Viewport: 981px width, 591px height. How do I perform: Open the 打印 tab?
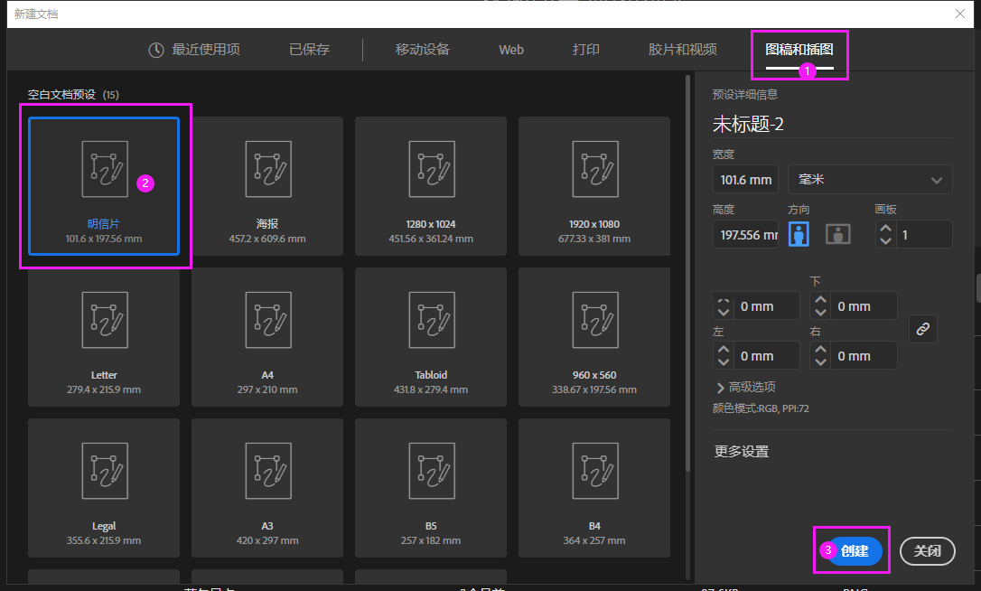[x=585, y=51]
